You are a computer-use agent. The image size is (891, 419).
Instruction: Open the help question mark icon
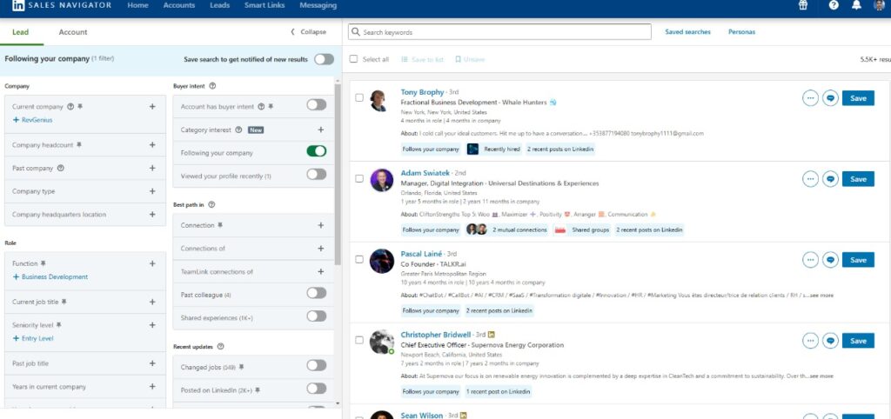[834, 6]
